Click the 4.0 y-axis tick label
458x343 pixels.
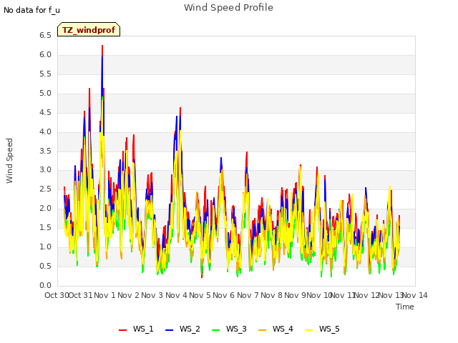(x=45, y=131)
